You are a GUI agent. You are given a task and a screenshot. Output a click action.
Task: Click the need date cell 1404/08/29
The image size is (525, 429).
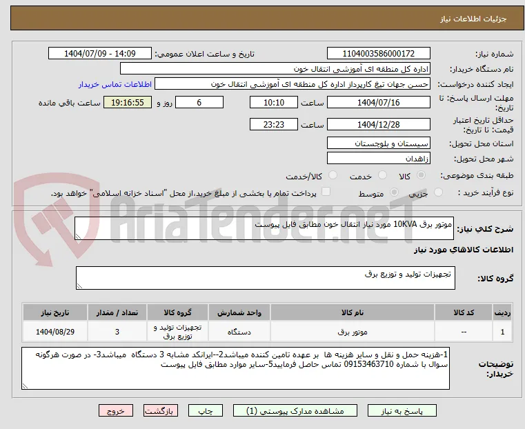click(55, 332)
